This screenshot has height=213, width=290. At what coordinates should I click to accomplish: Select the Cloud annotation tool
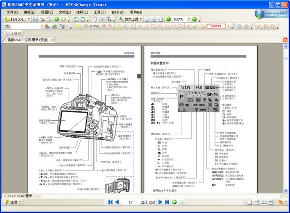tap(180, 27)
